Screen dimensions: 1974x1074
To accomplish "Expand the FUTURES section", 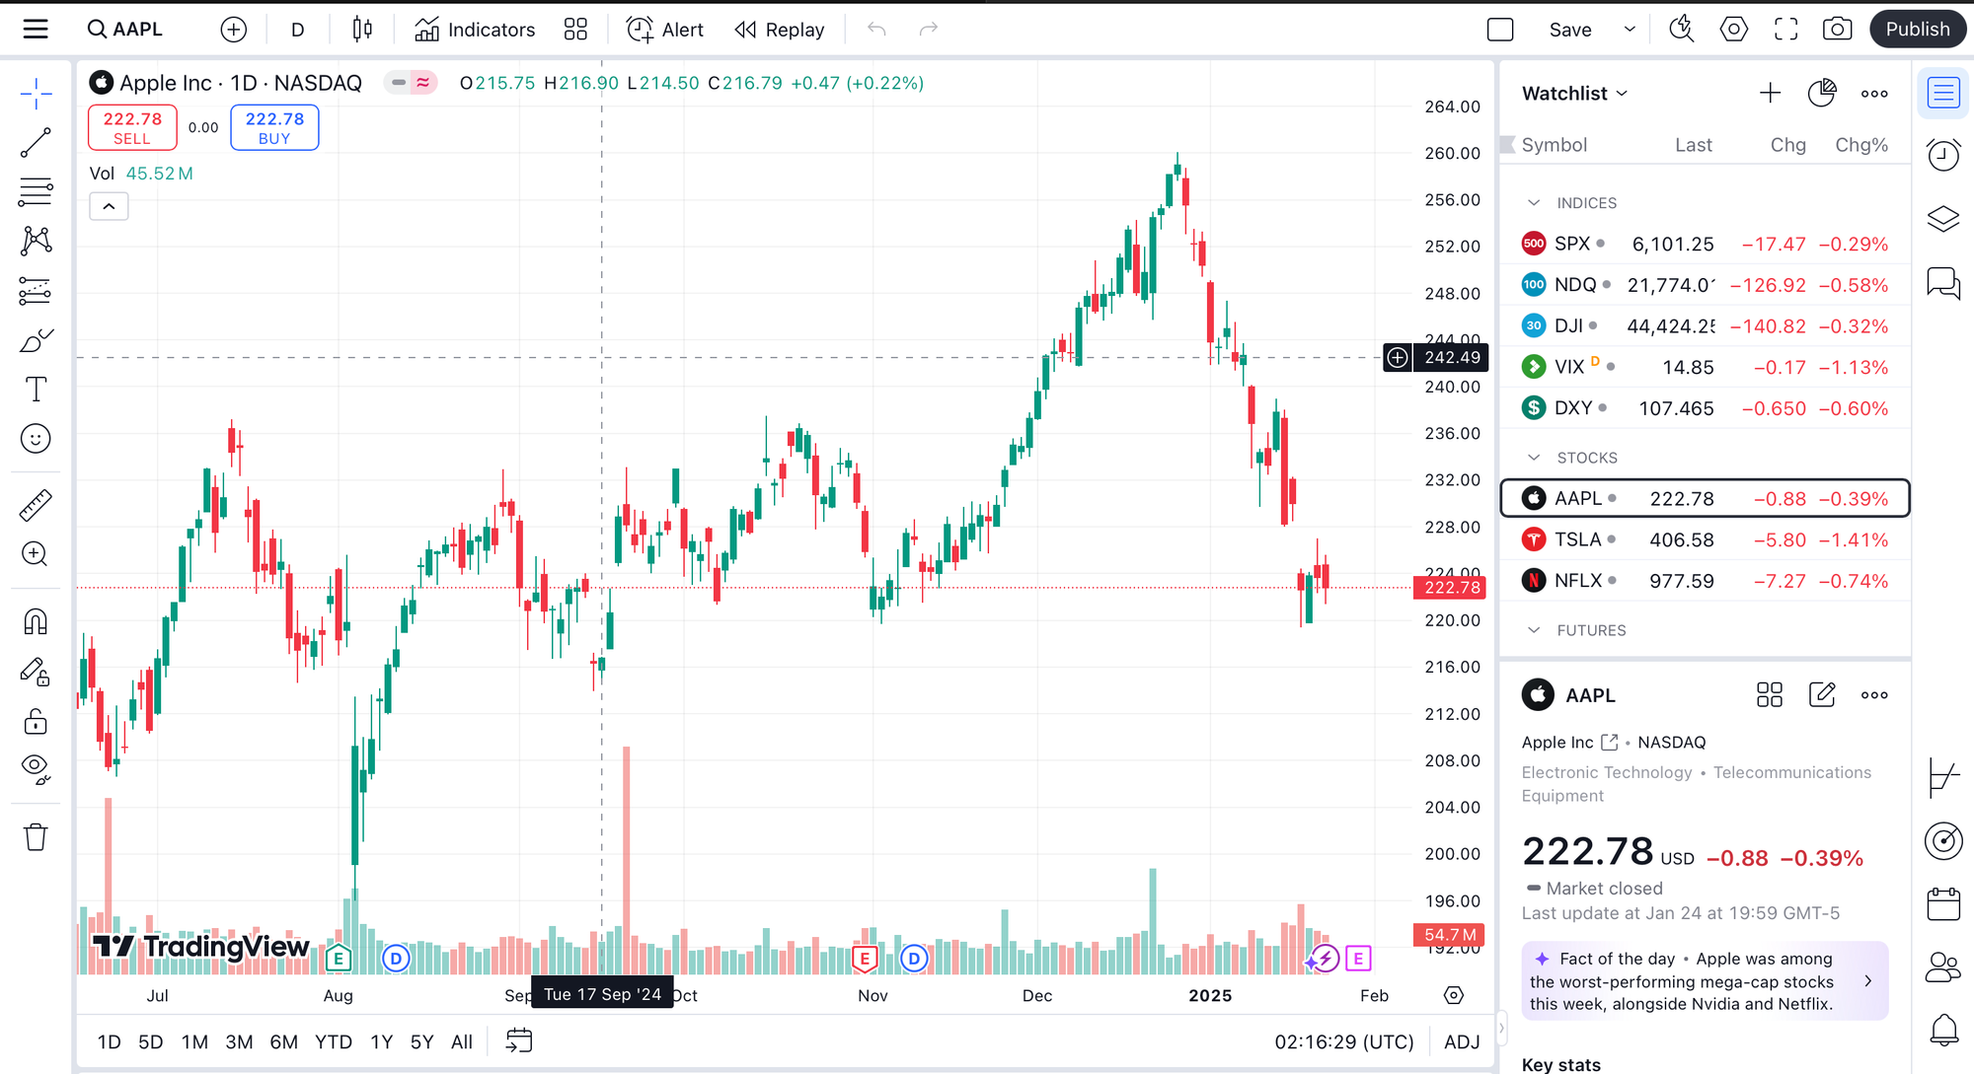I will pos(1534,630).
